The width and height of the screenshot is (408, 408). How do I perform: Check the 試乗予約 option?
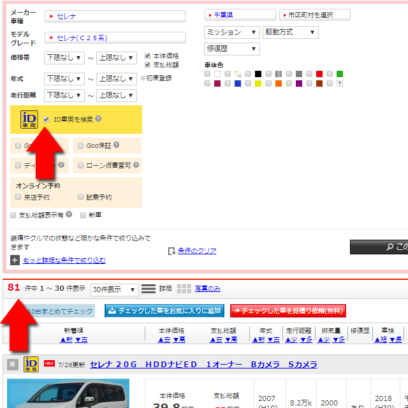80,197
